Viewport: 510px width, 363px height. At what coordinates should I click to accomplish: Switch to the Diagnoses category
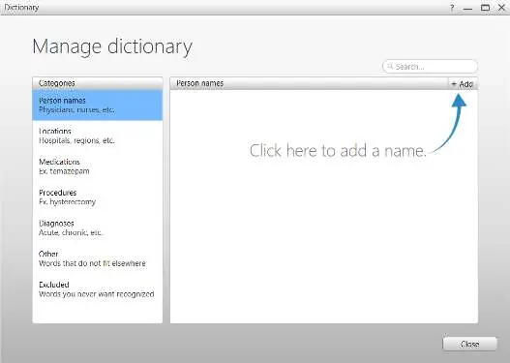[97, 227]
